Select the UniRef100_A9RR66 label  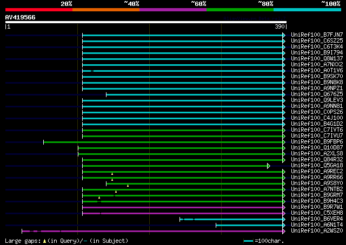pos(317,178)
